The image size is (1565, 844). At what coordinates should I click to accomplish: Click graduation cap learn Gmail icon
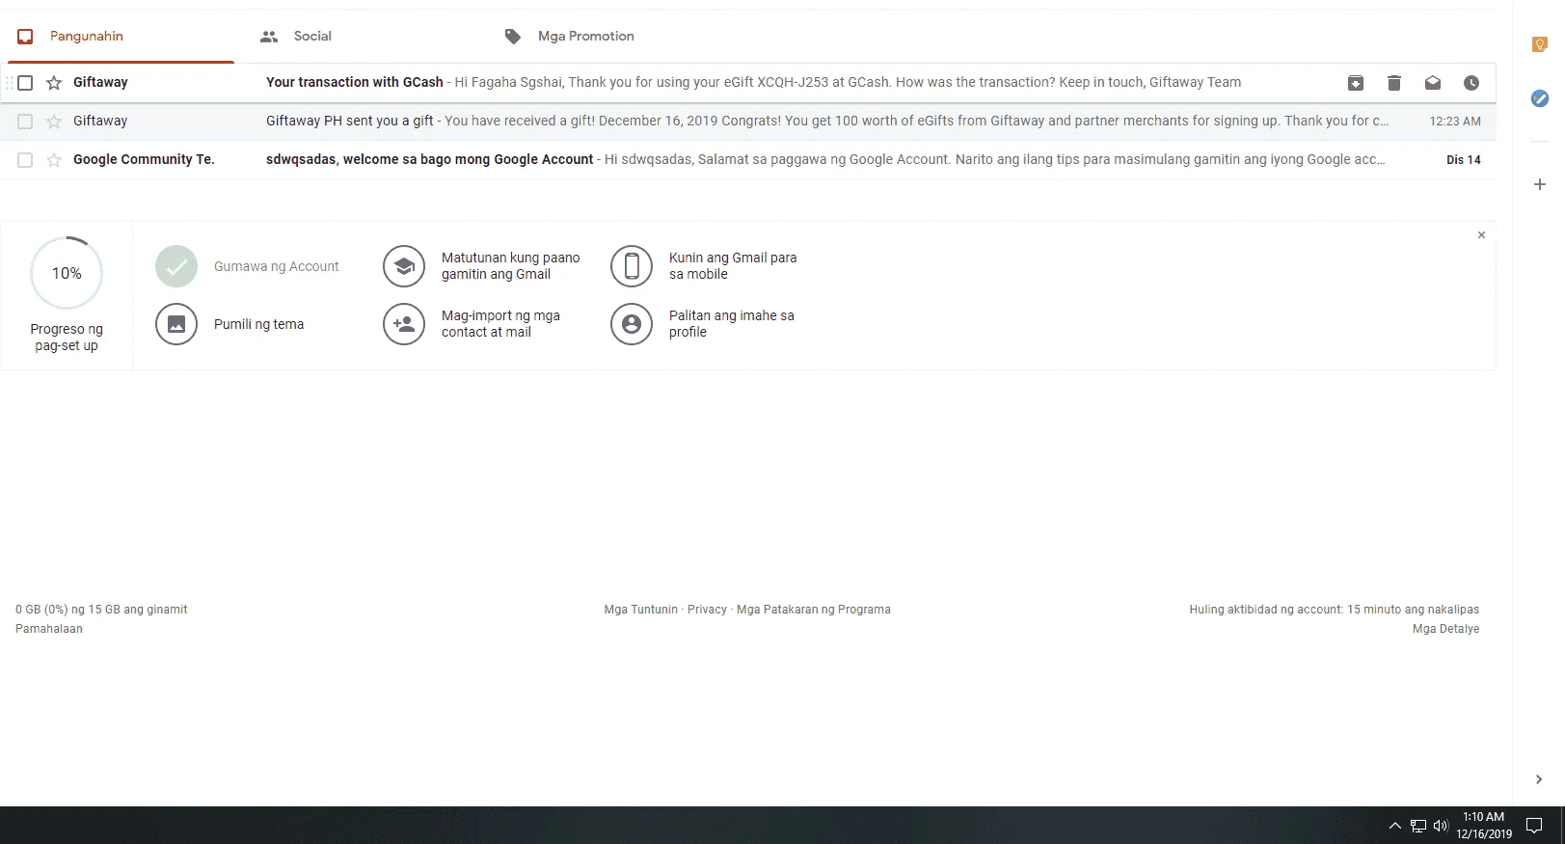(404, 267)
